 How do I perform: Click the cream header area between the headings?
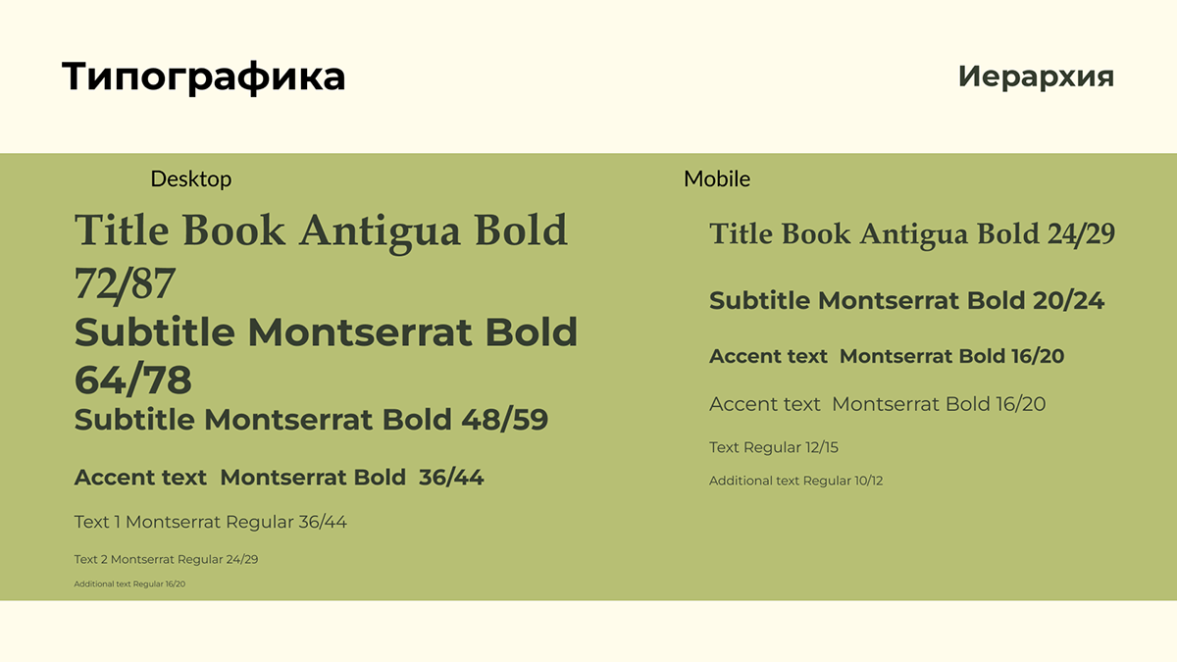[647, 76]
